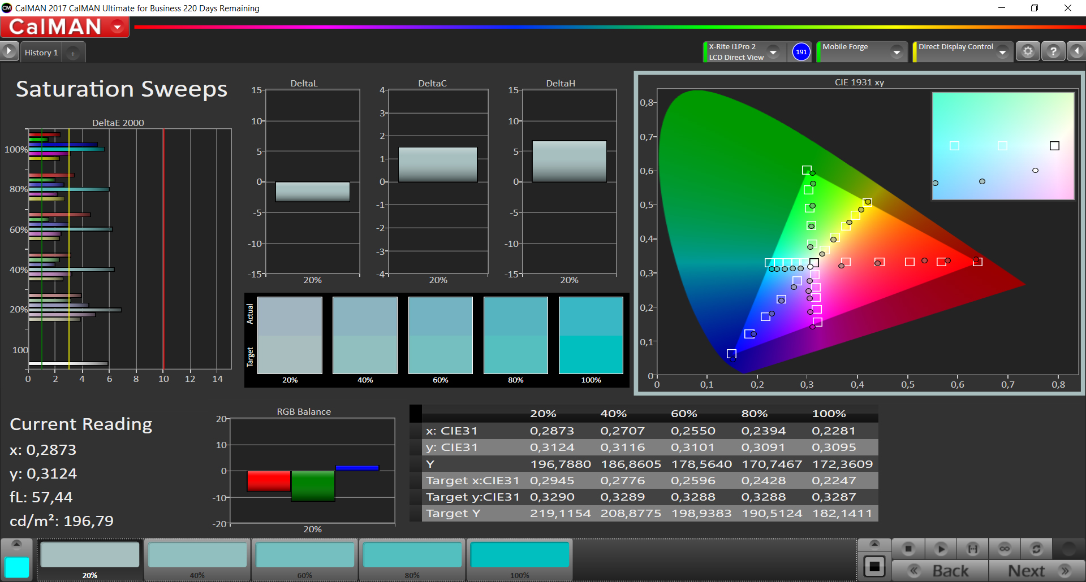Click the stop measurement button
The image size is (1086, 582).
click(908, 549)
